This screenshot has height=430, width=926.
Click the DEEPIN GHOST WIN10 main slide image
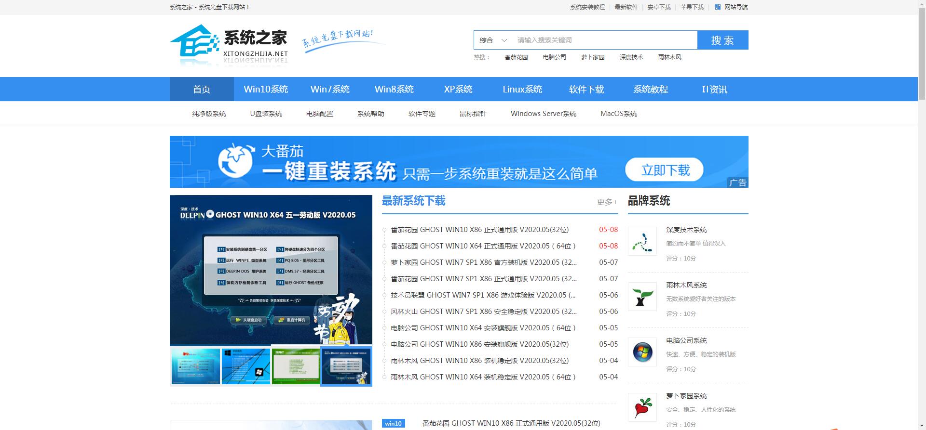pyautogui.click(x=271, y=270)
